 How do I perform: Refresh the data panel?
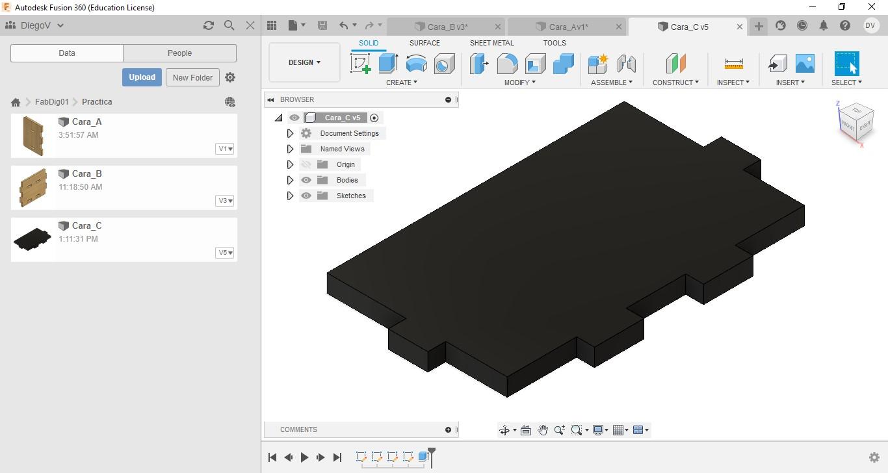click(x=208, y=25)
